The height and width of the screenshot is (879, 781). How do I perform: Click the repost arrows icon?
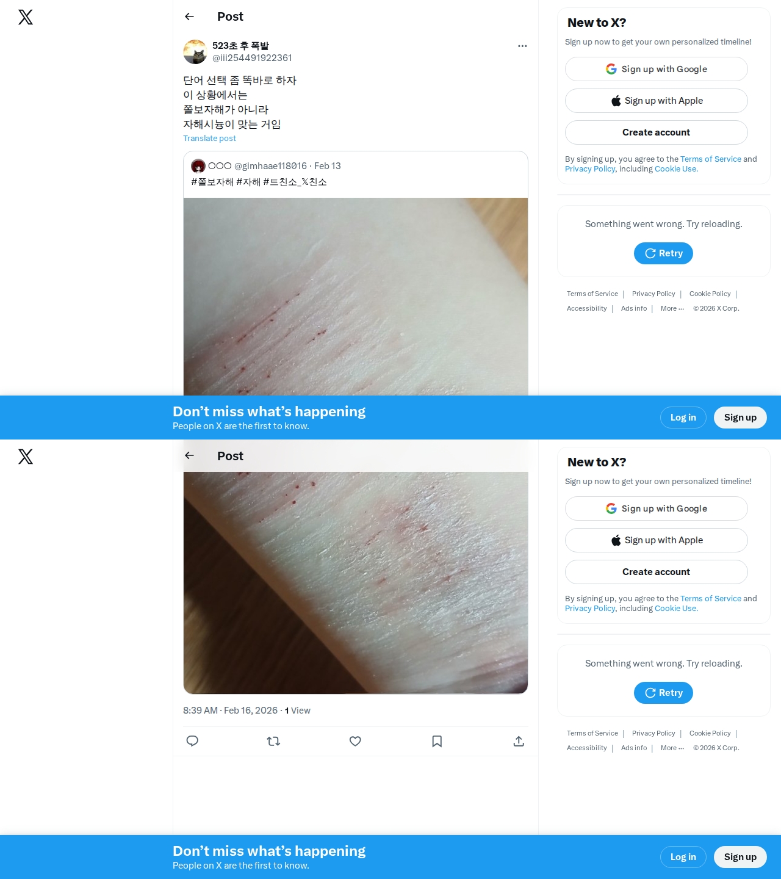tap(273, 741)
